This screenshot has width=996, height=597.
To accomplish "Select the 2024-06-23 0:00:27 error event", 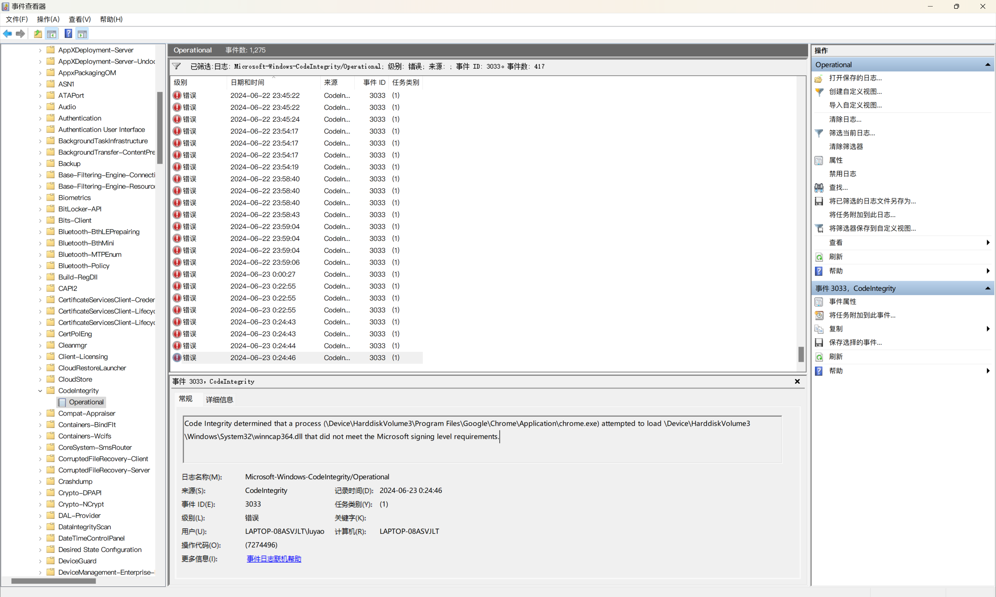I will click(263, 274).
